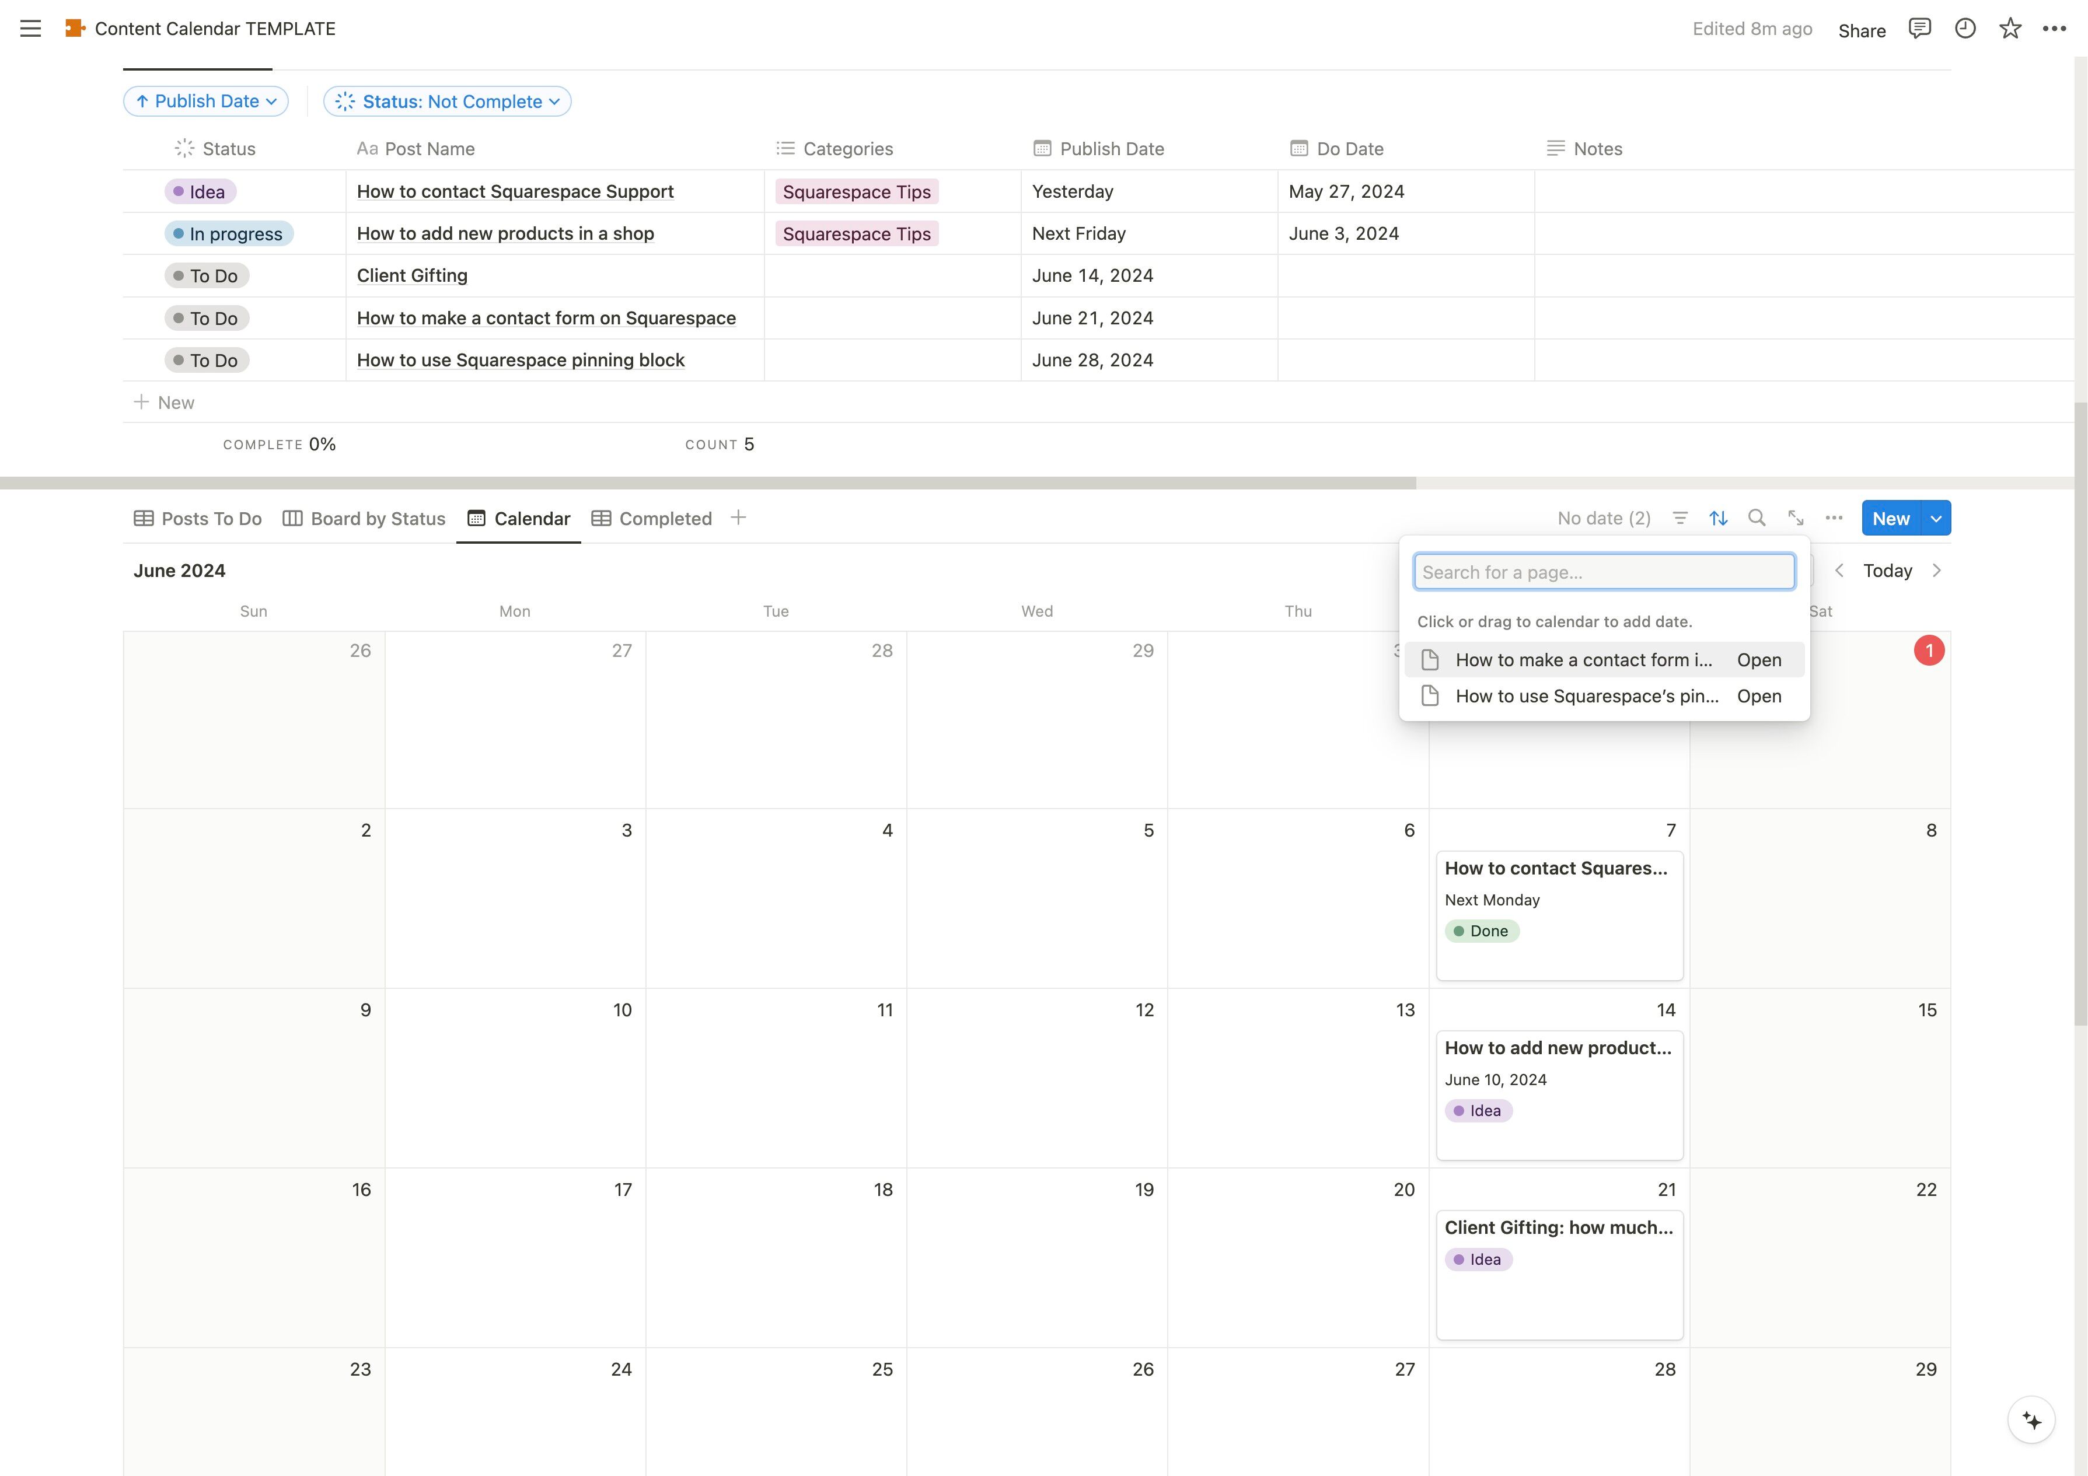This screenshot has height=1476, width=2088.
Task: Go to next month arrow
Action: coord(1936,570)
